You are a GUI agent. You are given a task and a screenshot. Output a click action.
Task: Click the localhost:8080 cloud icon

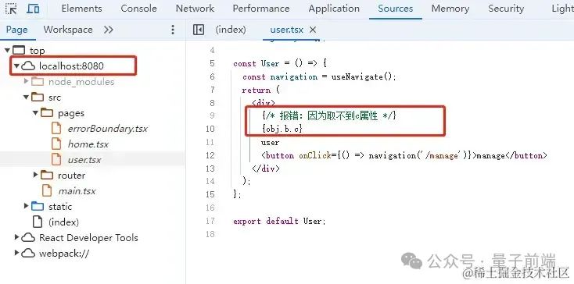tap(29, 66)
